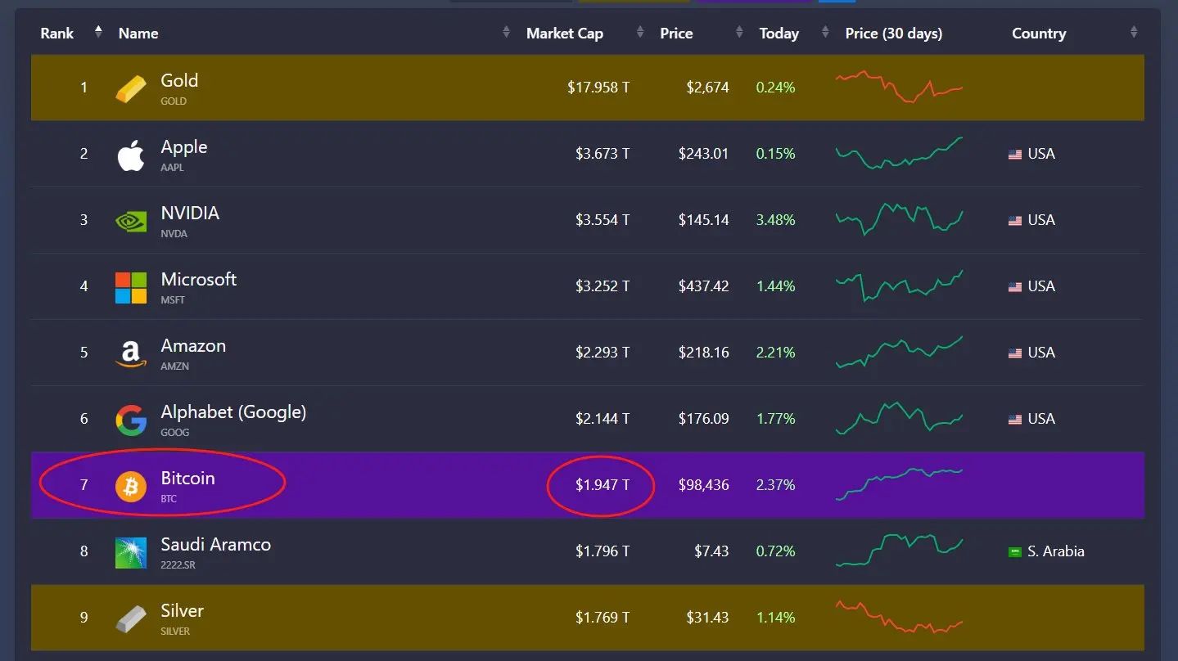Image resolution: width=1178 pixels, height=661 pixels.
Task: Open the Silver asset link
Action: click(182, 610)
